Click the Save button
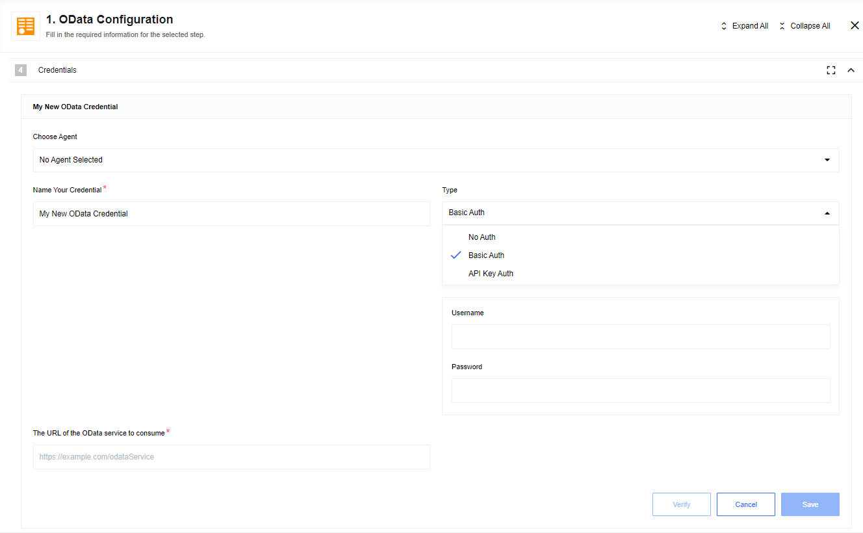 tap(810, 504)
